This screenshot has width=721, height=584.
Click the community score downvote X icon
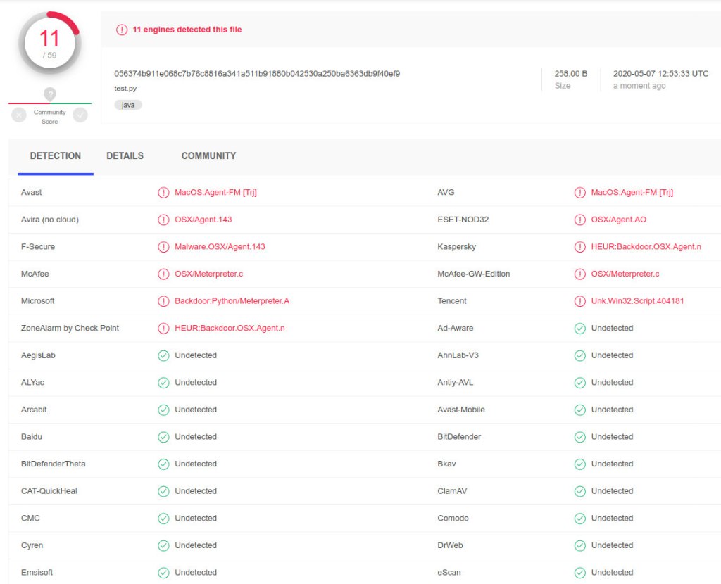19,115
